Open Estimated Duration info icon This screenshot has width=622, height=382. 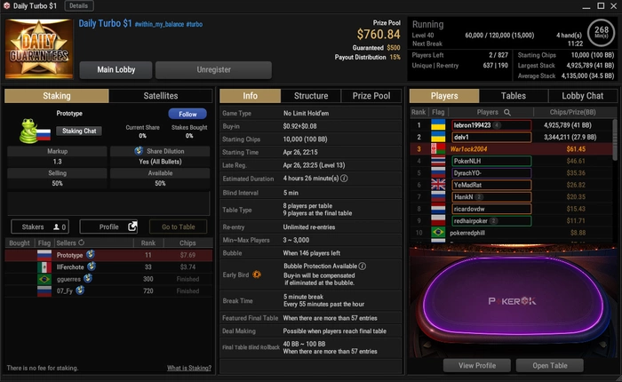pos(344,179)
